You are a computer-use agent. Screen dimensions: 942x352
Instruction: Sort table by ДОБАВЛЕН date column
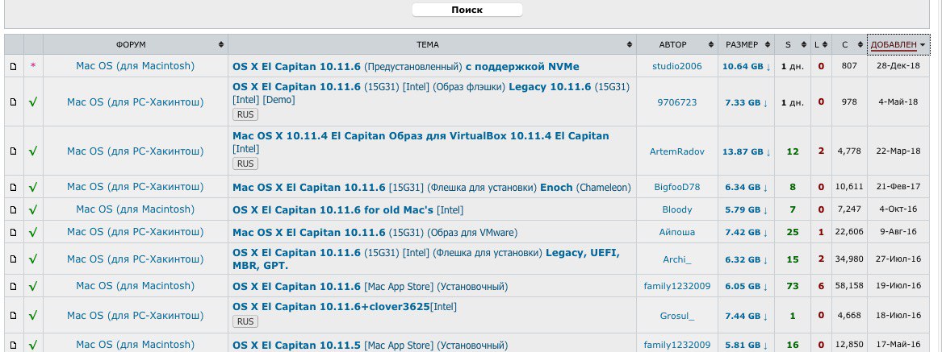[x=898, y=44]
